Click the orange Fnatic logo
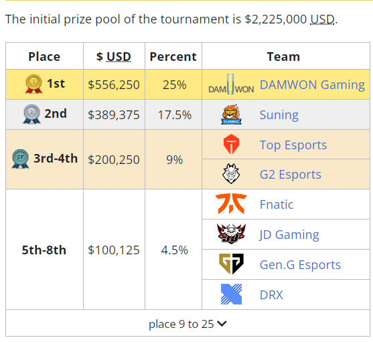Viewport: 373px width, 342px height. [231, 203]
